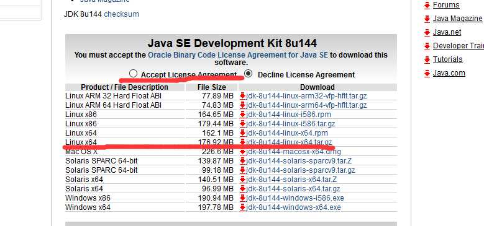Open Oracle Binary Code License Agreement link
The width and height of the screenshot is (484, 226).
tap(238, 55)
